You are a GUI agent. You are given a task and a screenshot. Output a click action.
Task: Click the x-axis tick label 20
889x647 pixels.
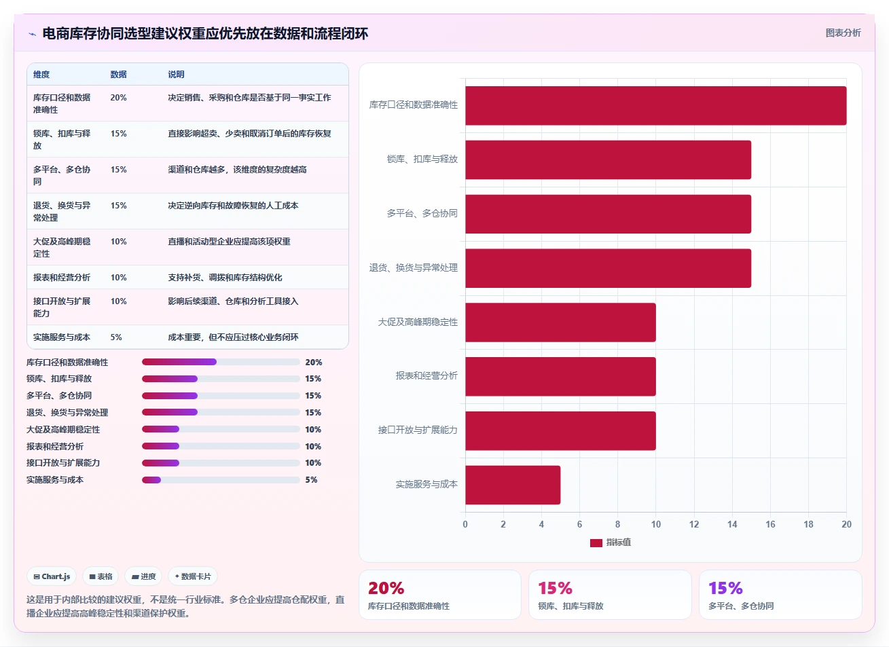click(x=846, y=524)
